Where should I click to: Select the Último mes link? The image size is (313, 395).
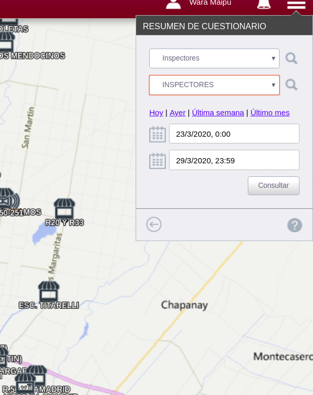270,113
